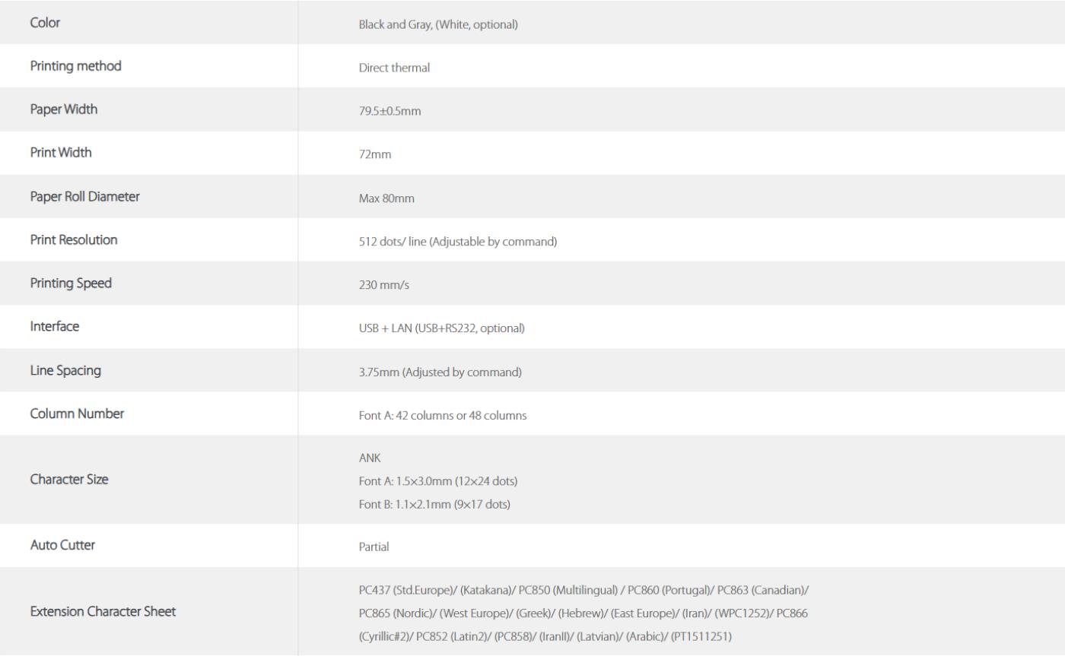Viewport: 1065px width, 656px height.
Task: Click the Printing method label
Action: pos(75,66)
